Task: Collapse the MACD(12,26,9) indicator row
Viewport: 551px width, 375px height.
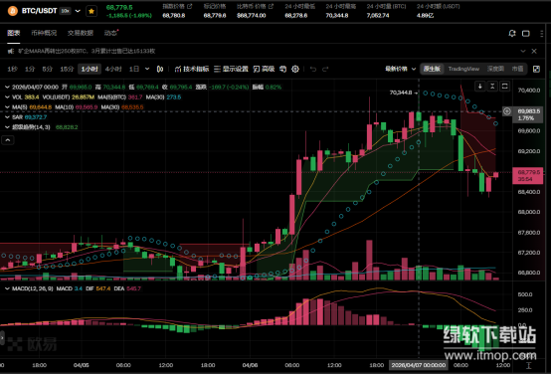Action: [7, 288]
